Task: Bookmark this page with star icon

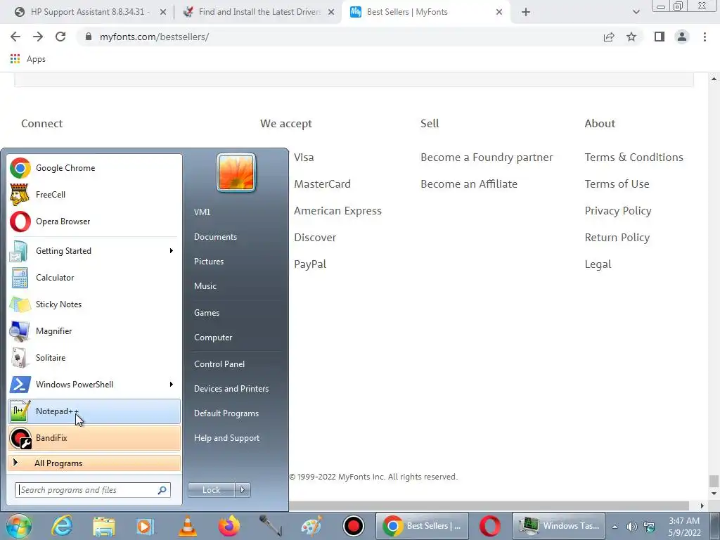Action: tap(631, 37)
